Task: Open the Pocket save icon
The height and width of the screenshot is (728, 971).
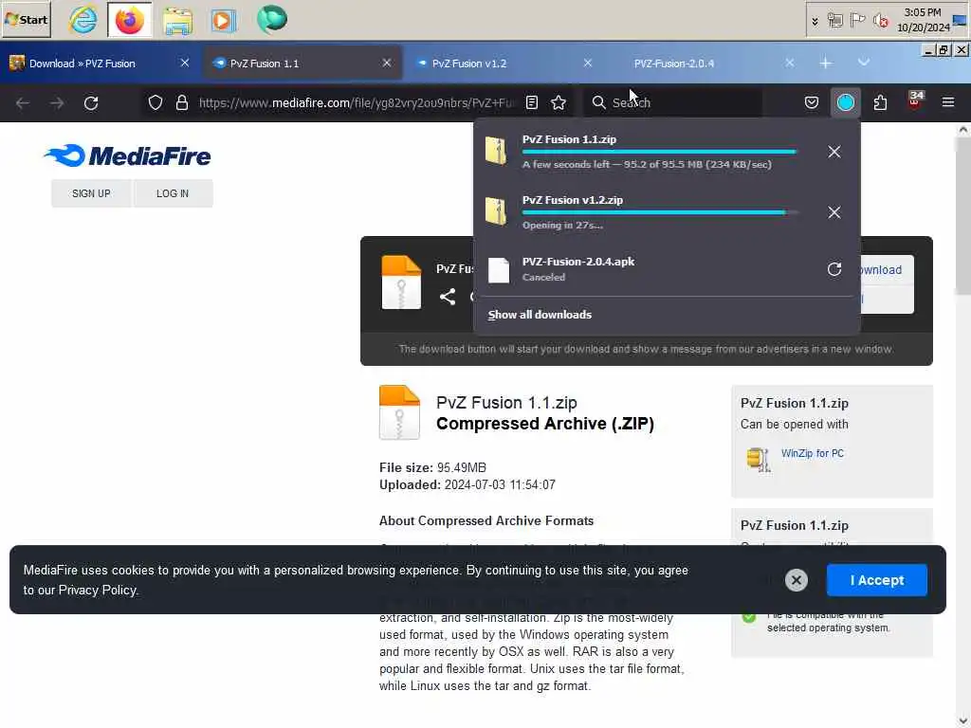Action: click(812, 102)
